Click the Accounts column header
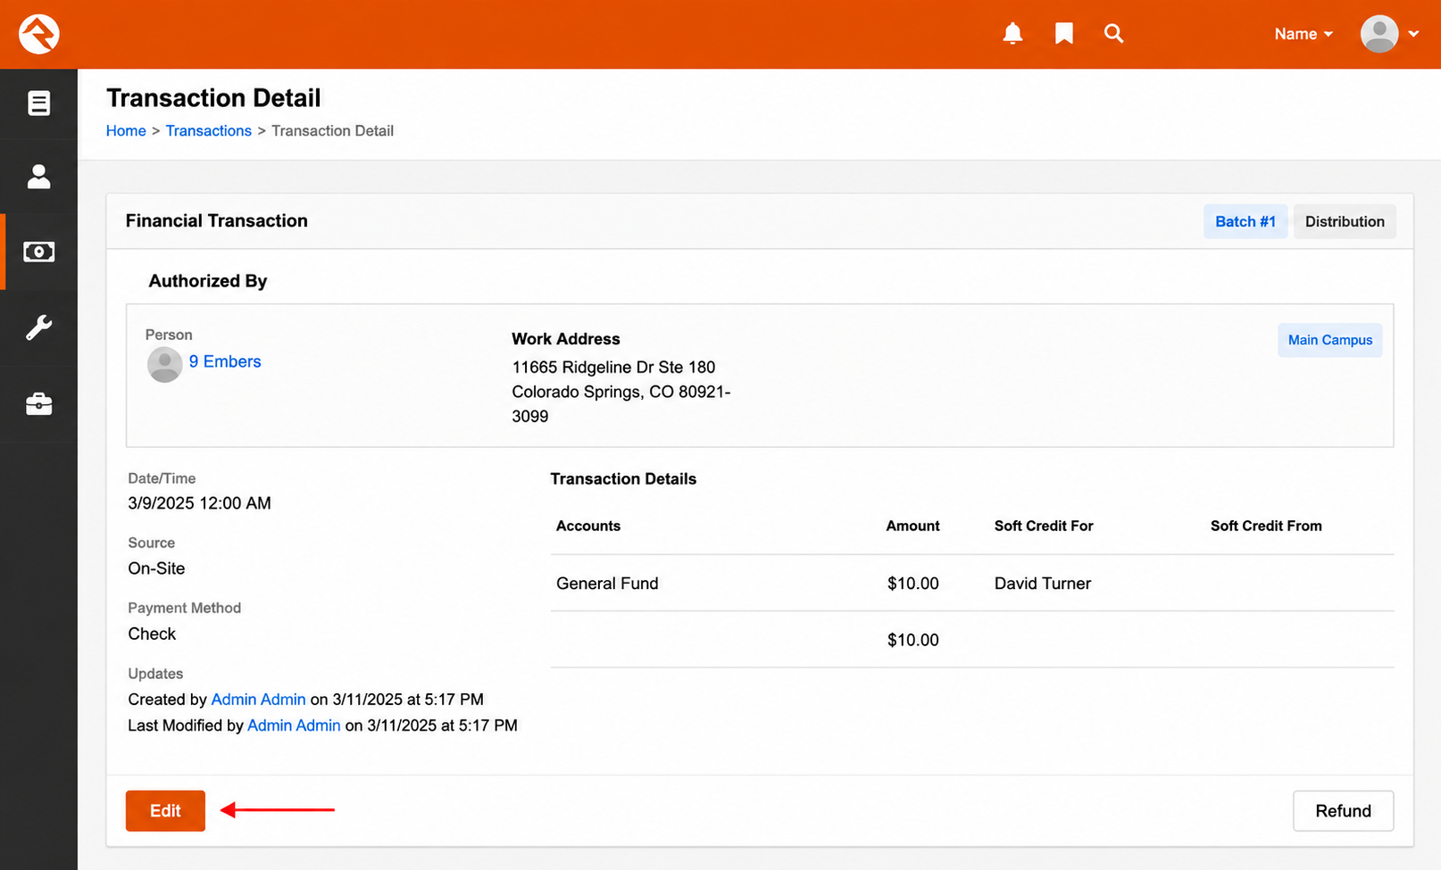1441x870 pixels. point(588,526)
